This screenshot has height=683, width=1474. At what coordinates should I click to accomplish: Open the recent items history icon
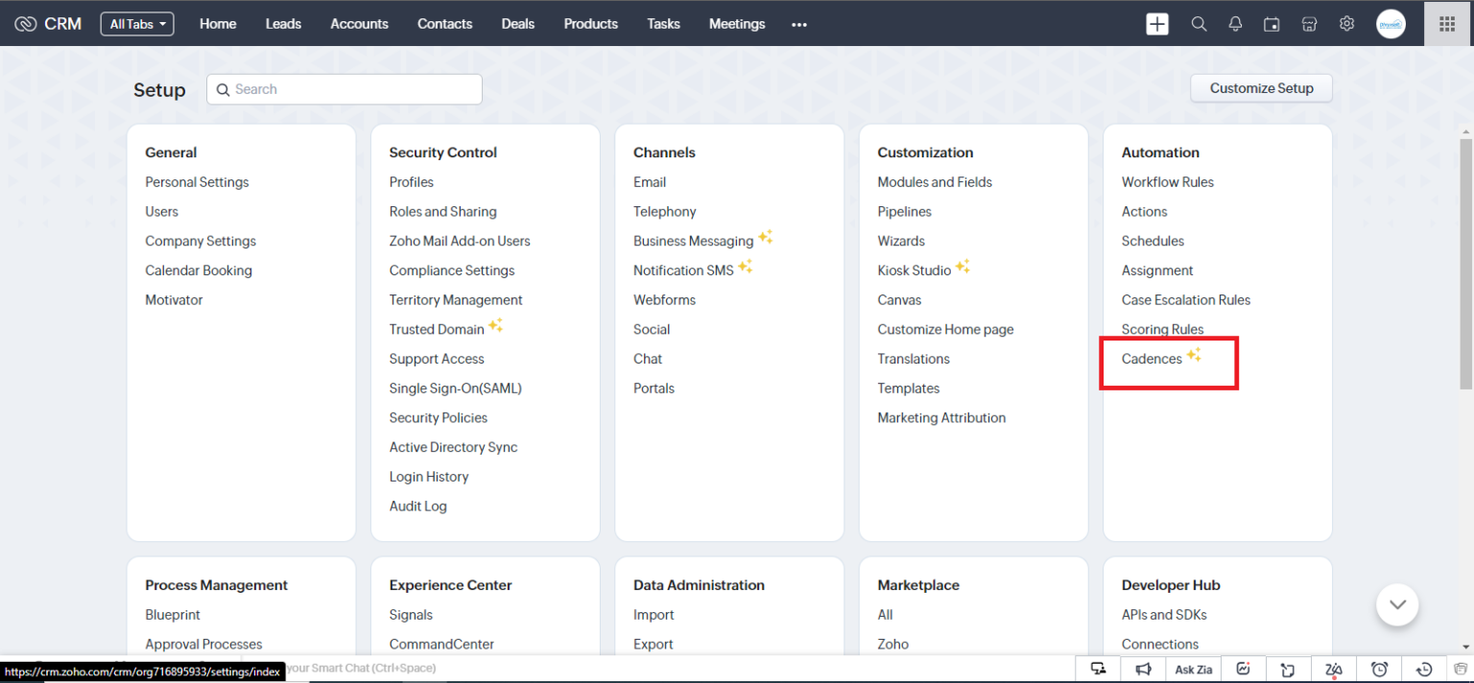1425,669
